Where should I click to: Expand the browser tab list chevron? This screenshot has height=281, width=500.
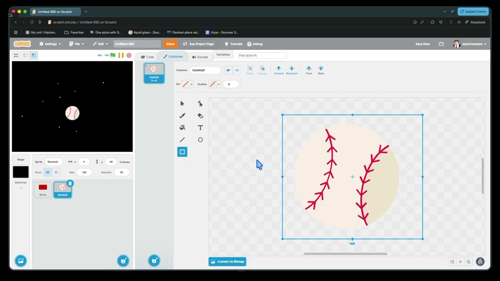click(x=445, y=12)
